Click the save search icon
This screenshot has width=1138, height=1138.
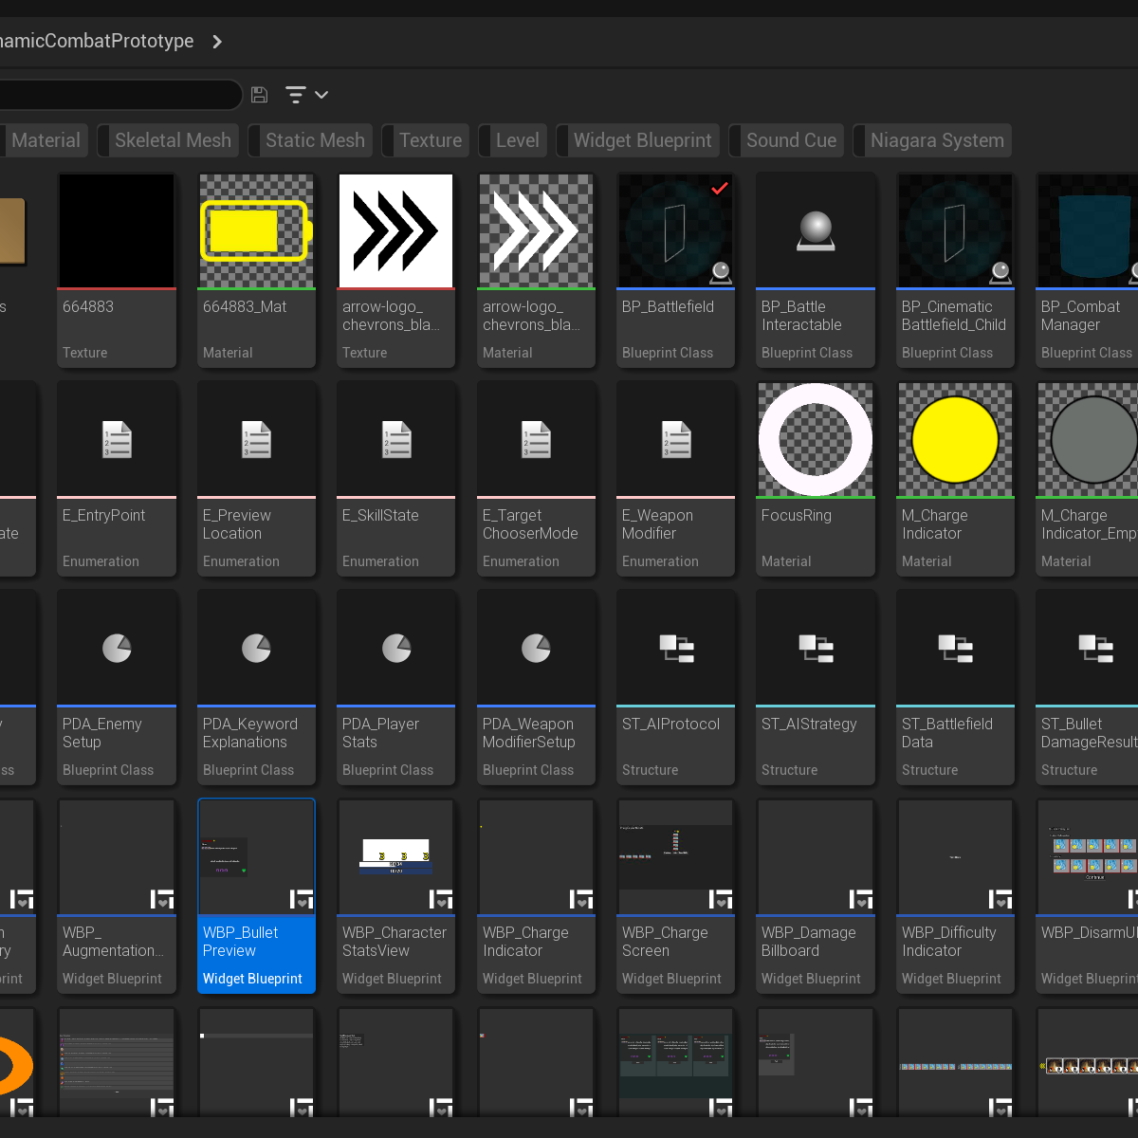pos(259,95)
